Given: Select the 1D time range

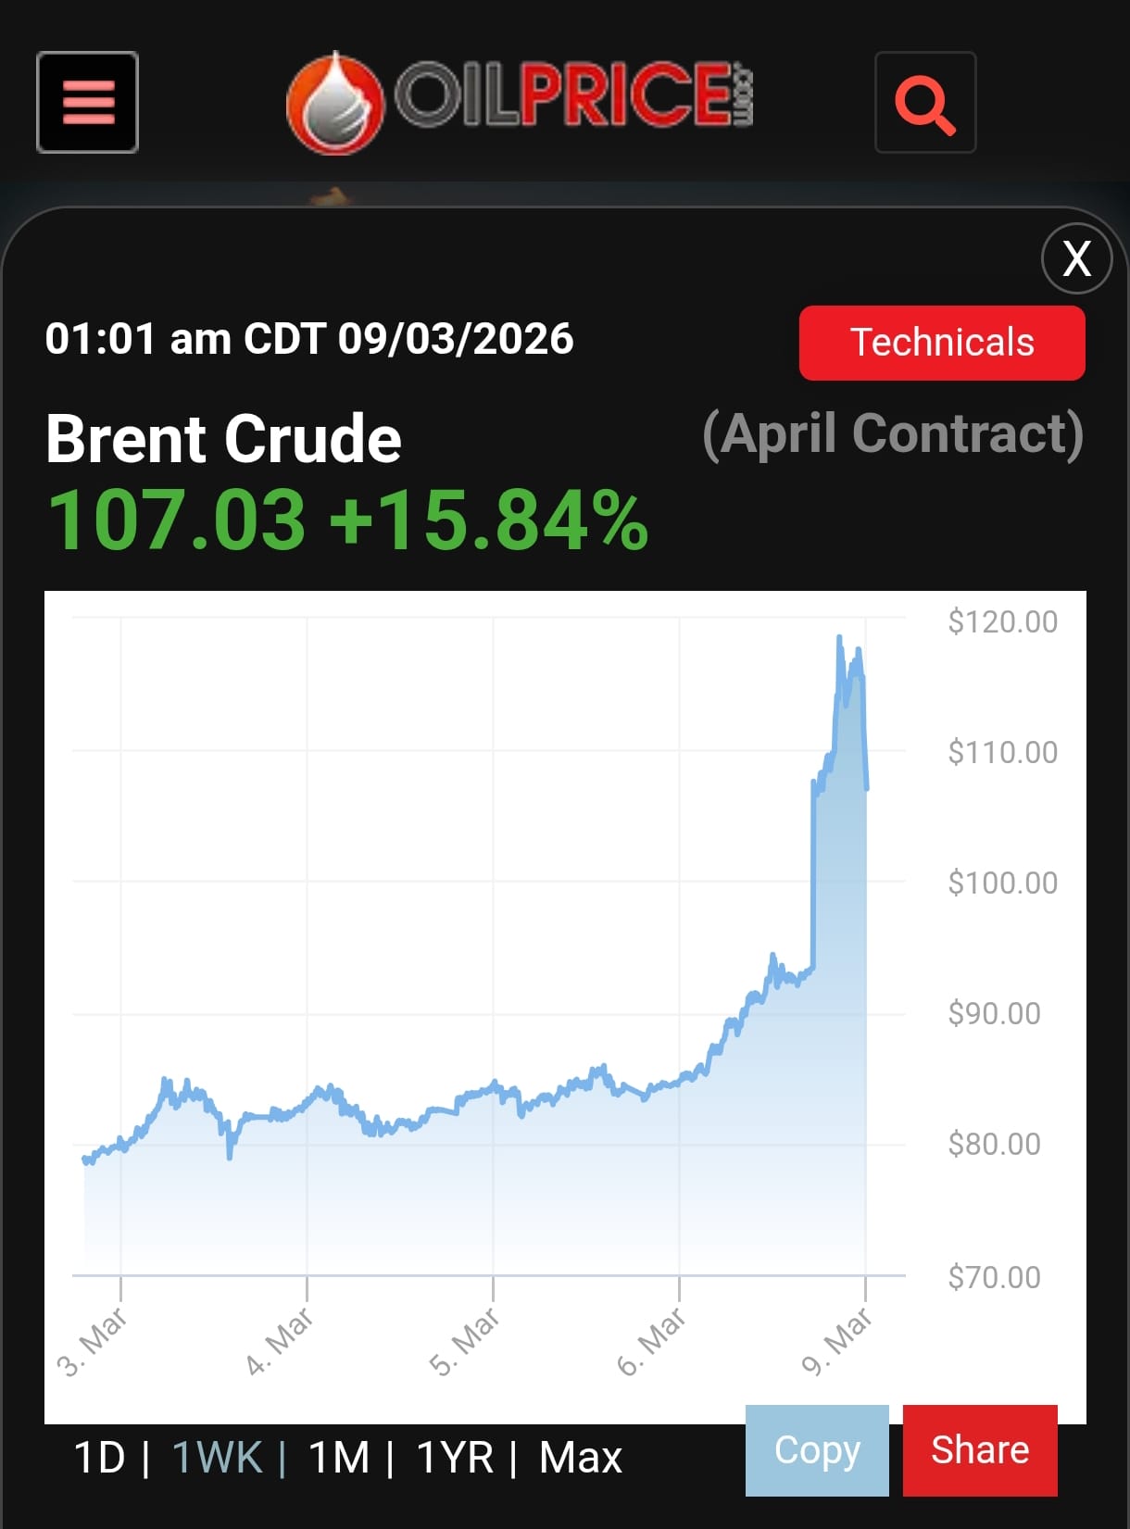Looking at the screenshot, I should [x=99, y=1458].
